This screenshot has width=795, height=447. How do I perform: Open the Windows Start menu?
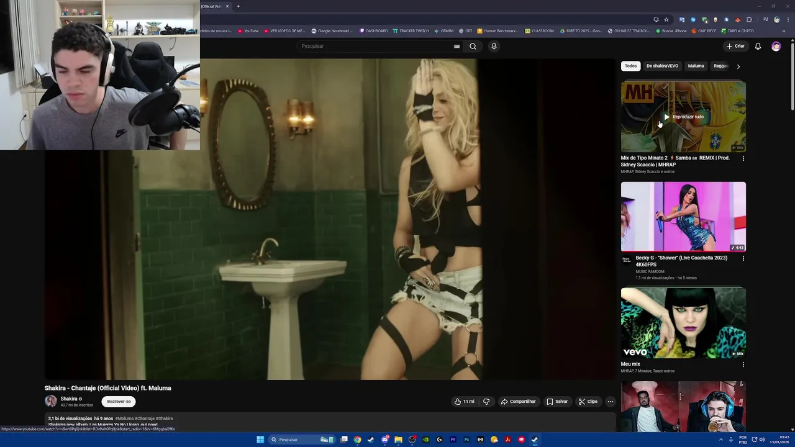(260, 440)
